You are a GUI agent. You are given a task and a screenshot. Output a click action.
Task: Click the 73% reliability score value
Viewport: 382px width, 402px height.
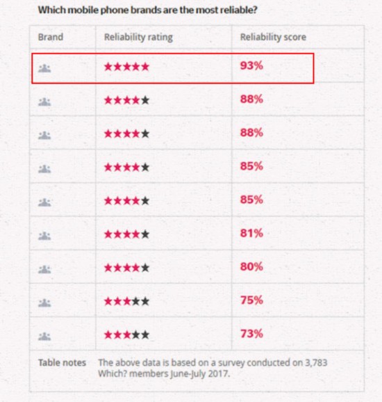tap(251, 334)
